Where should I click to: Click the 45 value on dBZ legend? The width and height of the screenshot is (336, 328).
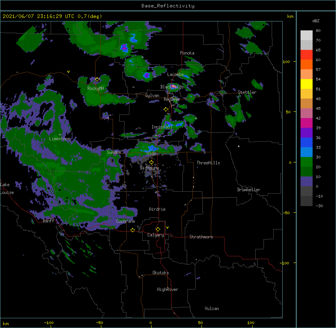318,109
